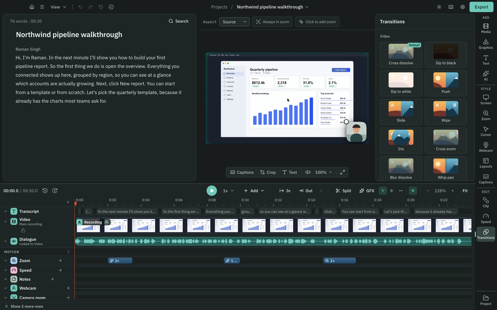
Task: Toggle the razor cut mode in timeline
Action: coord(392,191)
